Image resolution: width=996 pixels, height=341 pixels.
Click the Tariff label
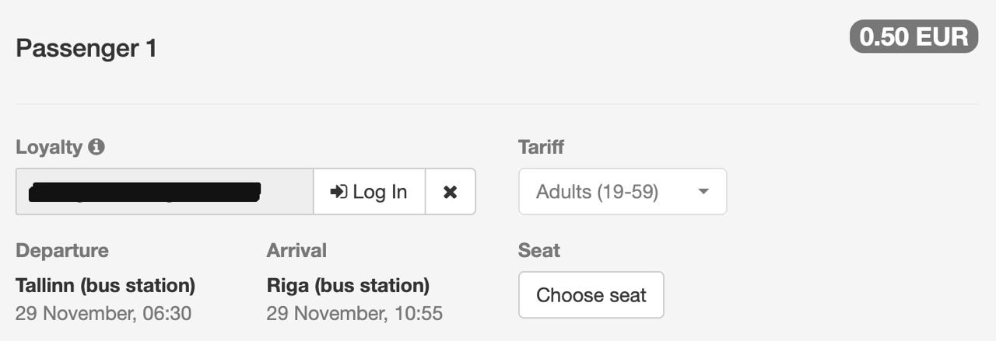pyautogui.click(x=542, y=147)
